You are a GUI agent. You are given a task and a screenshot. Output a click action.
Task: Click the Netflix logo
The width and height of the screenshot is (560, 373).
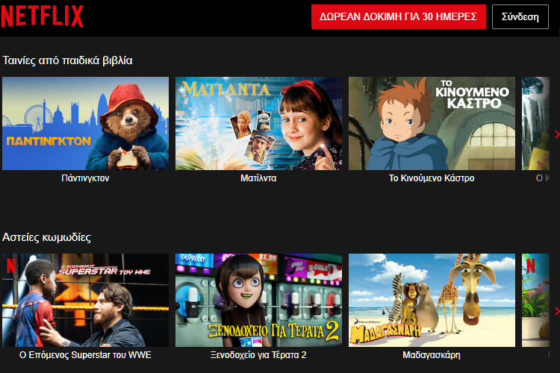(42, 16)
